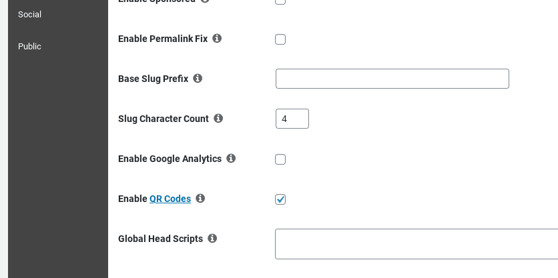This screenshot has height=278, width=558.
Task: Click the info icon after QR Codes link
Action: (200, 199)
